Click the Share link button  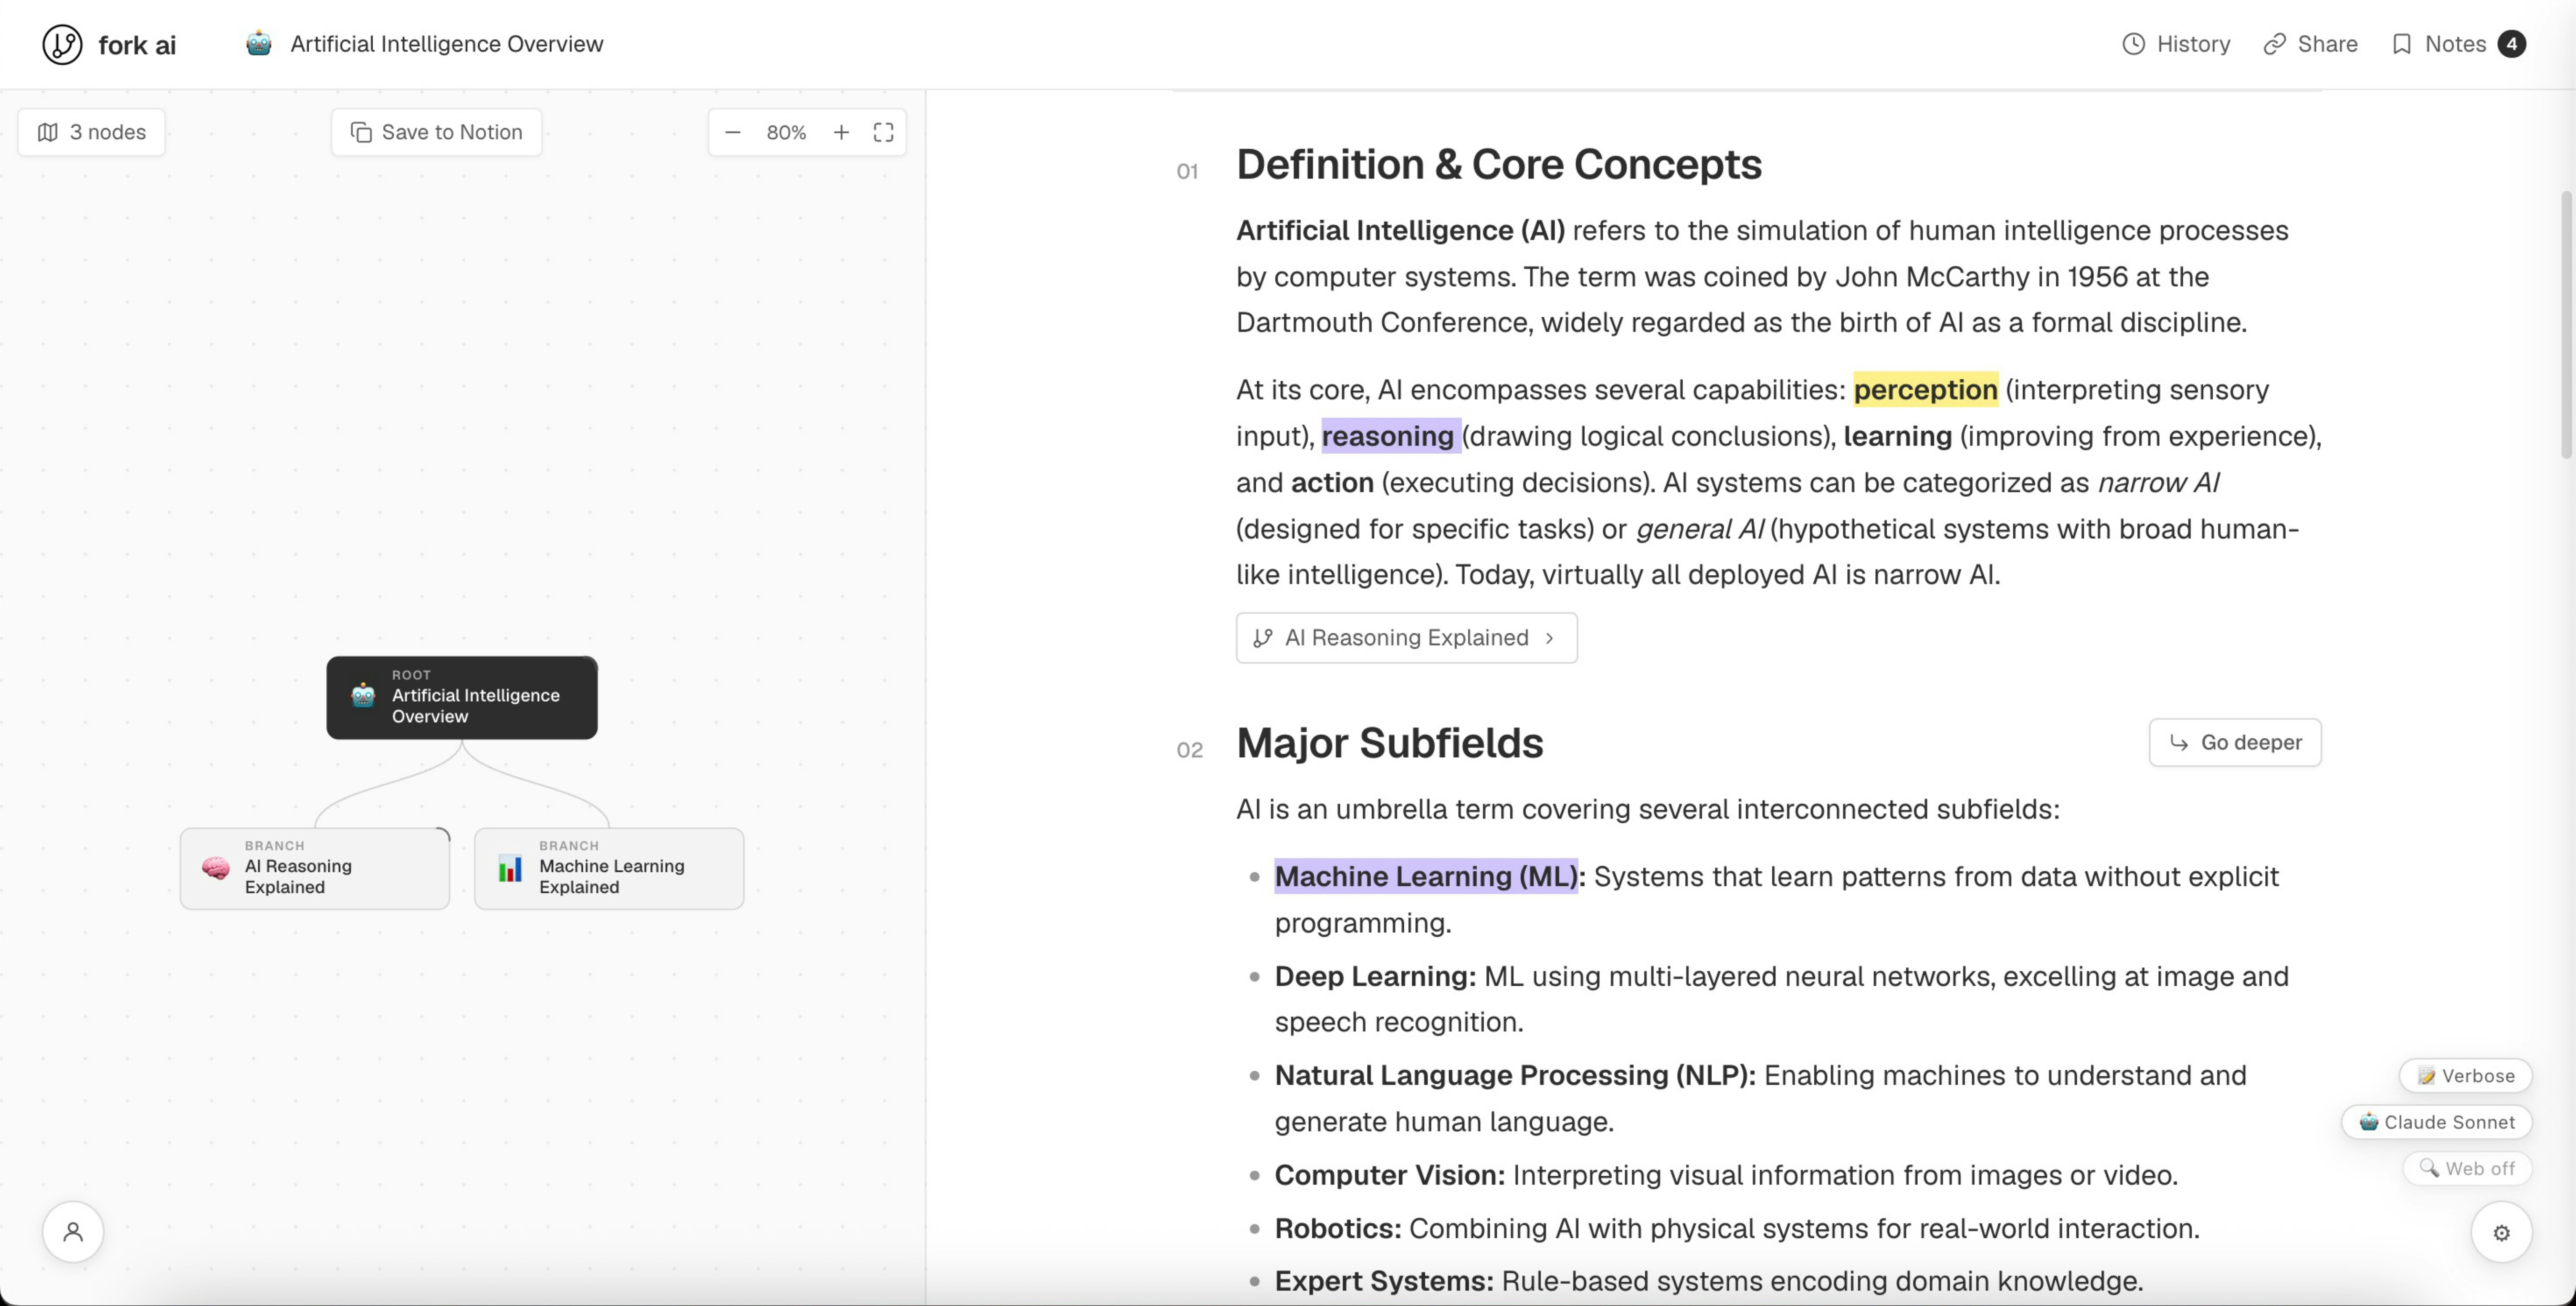point(2311,44)
